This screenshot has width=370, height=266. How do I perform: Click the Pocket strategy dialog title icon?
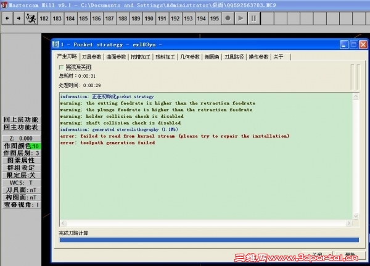tap(55, 44)
